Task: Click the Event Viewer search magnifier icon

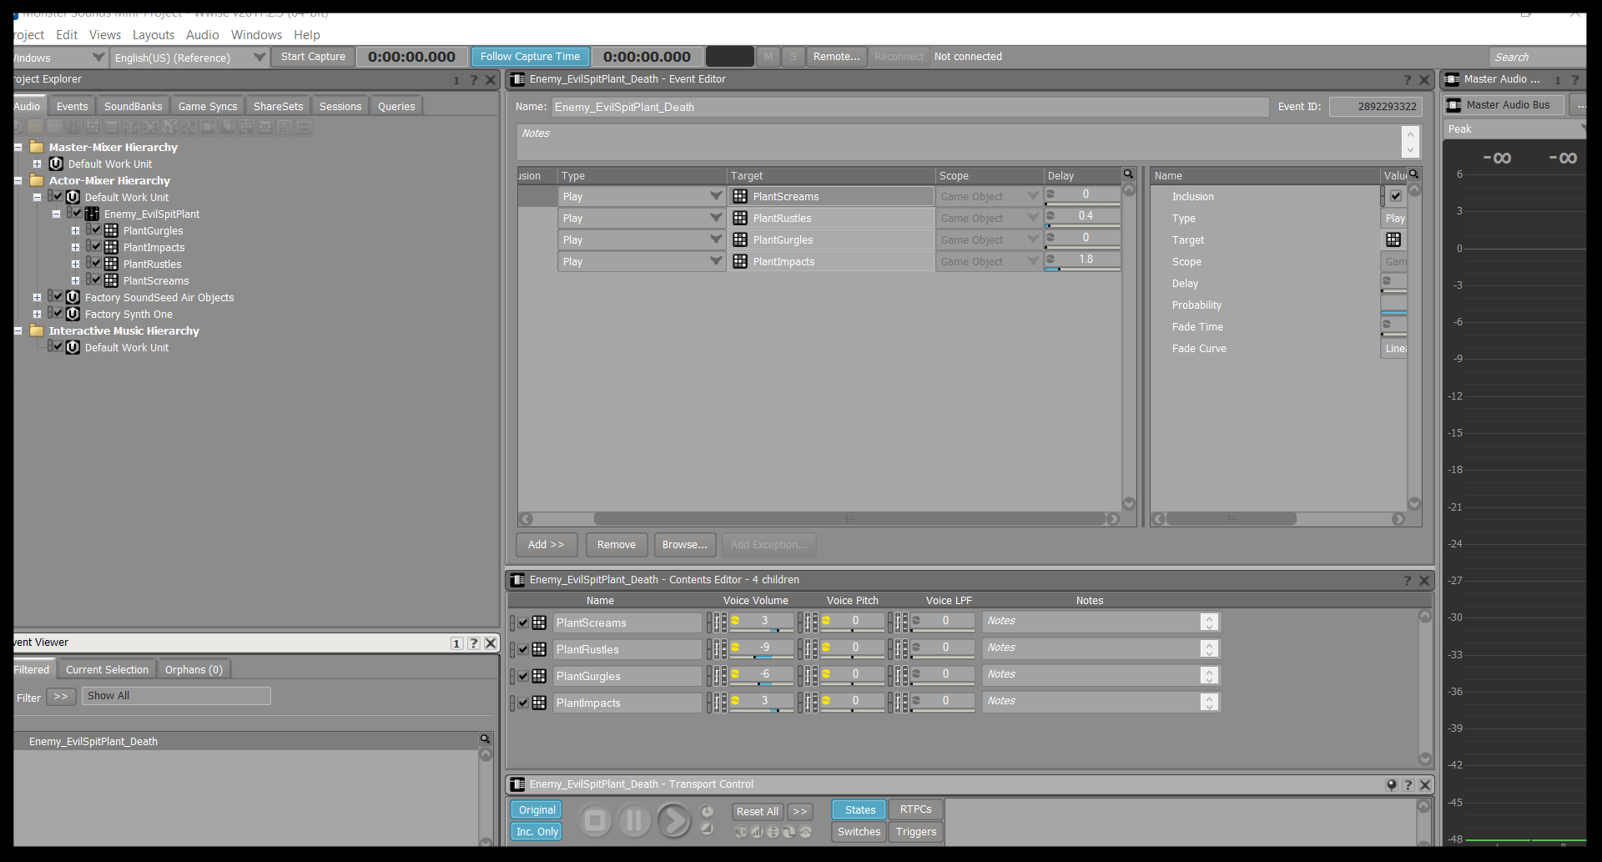Action: click(x=485, y=739)
